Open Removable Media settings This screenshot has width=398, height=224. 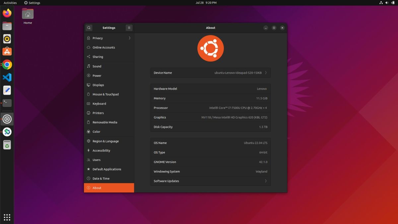click(x=109, y=122)
